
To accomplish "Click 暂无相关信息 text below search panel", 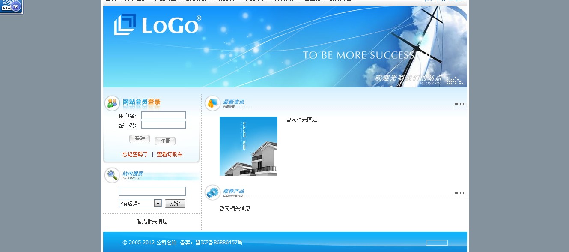I will point(152,221).
